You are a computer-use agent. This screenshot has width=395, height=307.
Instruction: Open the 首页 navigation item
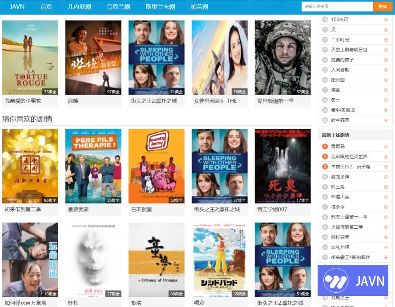(46, 7)
